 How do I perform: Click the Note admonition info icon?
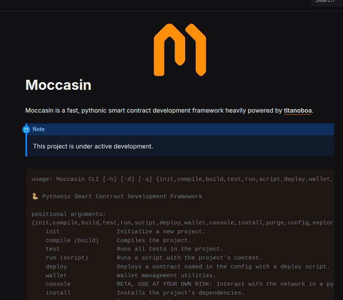(x=26, y=129)
